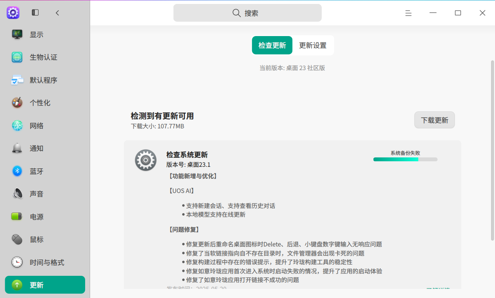Click the text 当前版本: 桌面 23 社区版
This screenshot has width=495, height=298.
(x=292, y=68)
